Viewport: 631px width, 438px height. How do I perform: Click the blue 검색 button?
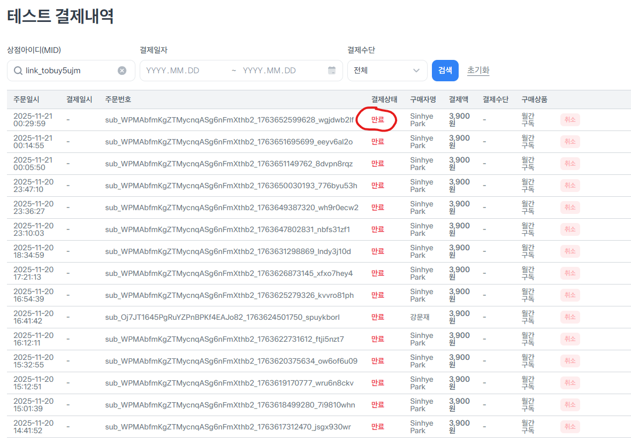pyautogui.click(x=445, y=71)
